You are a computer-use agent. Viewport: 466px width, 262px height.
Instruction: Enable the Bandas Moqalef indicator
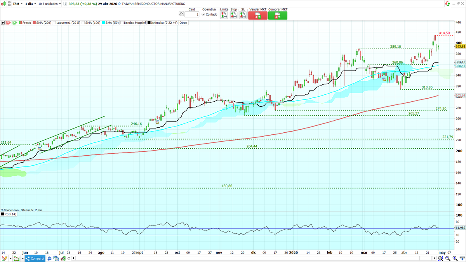133,23
